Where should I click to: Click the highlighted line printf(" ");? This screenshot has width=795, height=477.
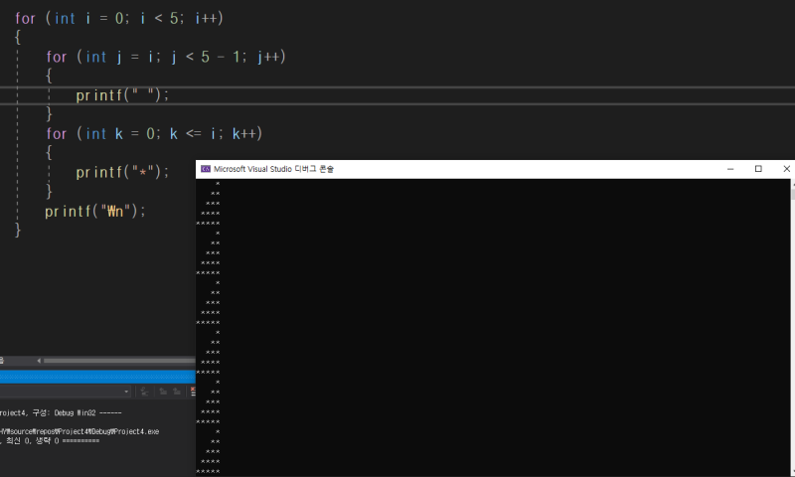[122, 95]
